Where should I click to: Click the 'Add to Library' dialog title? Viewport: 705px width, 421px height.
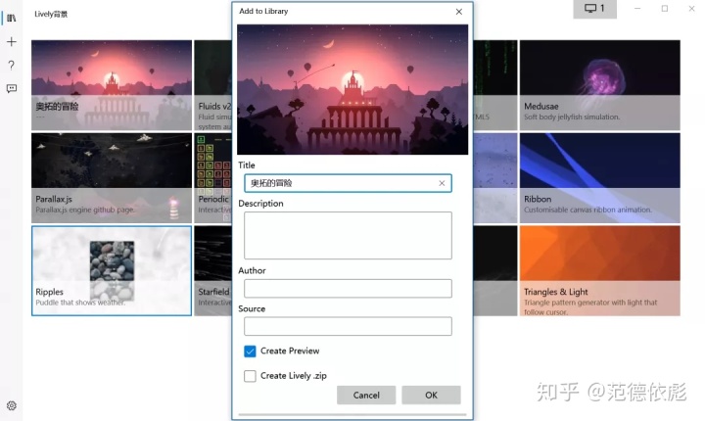click(263, 11)
